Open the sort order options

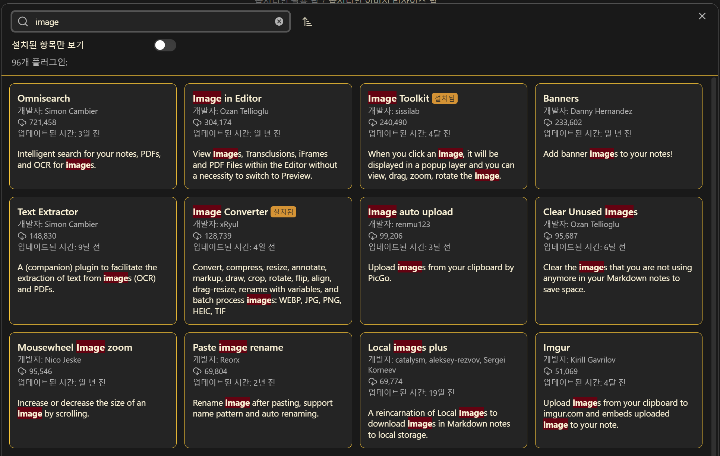pyautogui.click(x=307, y=22)
